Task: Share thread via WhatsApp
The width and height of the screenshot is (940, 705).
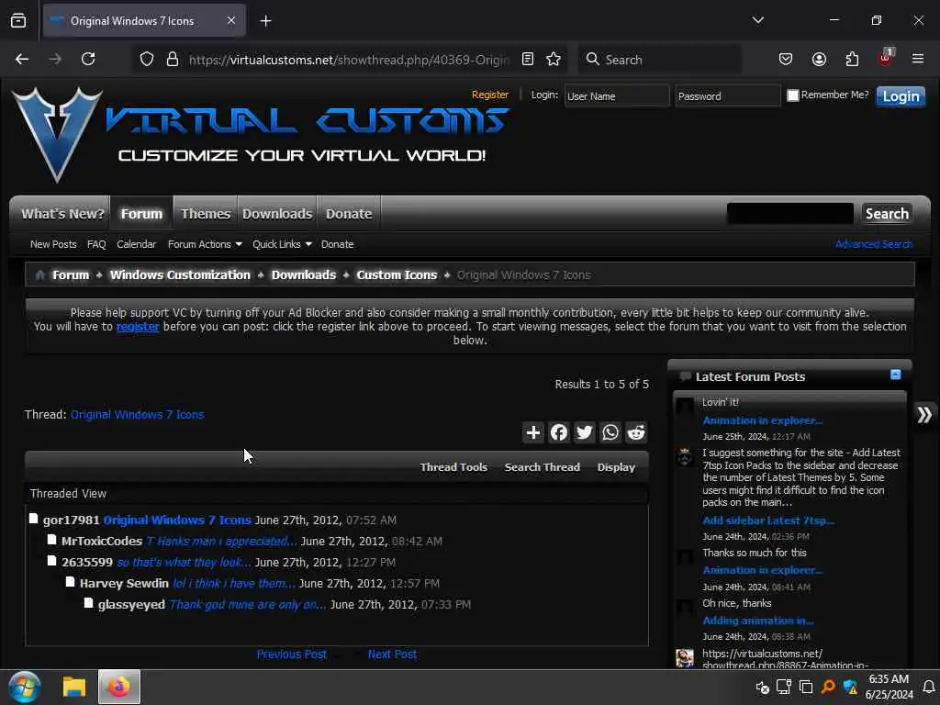Action: click(x=610, y=432)
